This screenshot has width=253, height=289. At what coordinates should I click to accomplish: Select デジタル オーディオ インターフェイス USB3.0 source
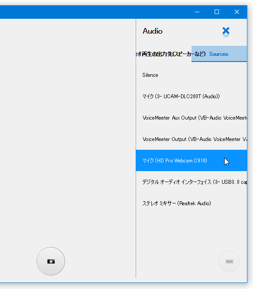191,182
